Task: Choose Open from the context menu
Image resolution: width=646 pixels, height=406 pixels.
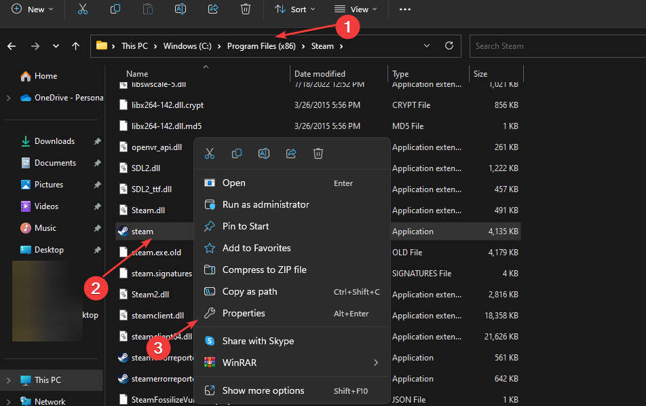Action: (292, 183)
